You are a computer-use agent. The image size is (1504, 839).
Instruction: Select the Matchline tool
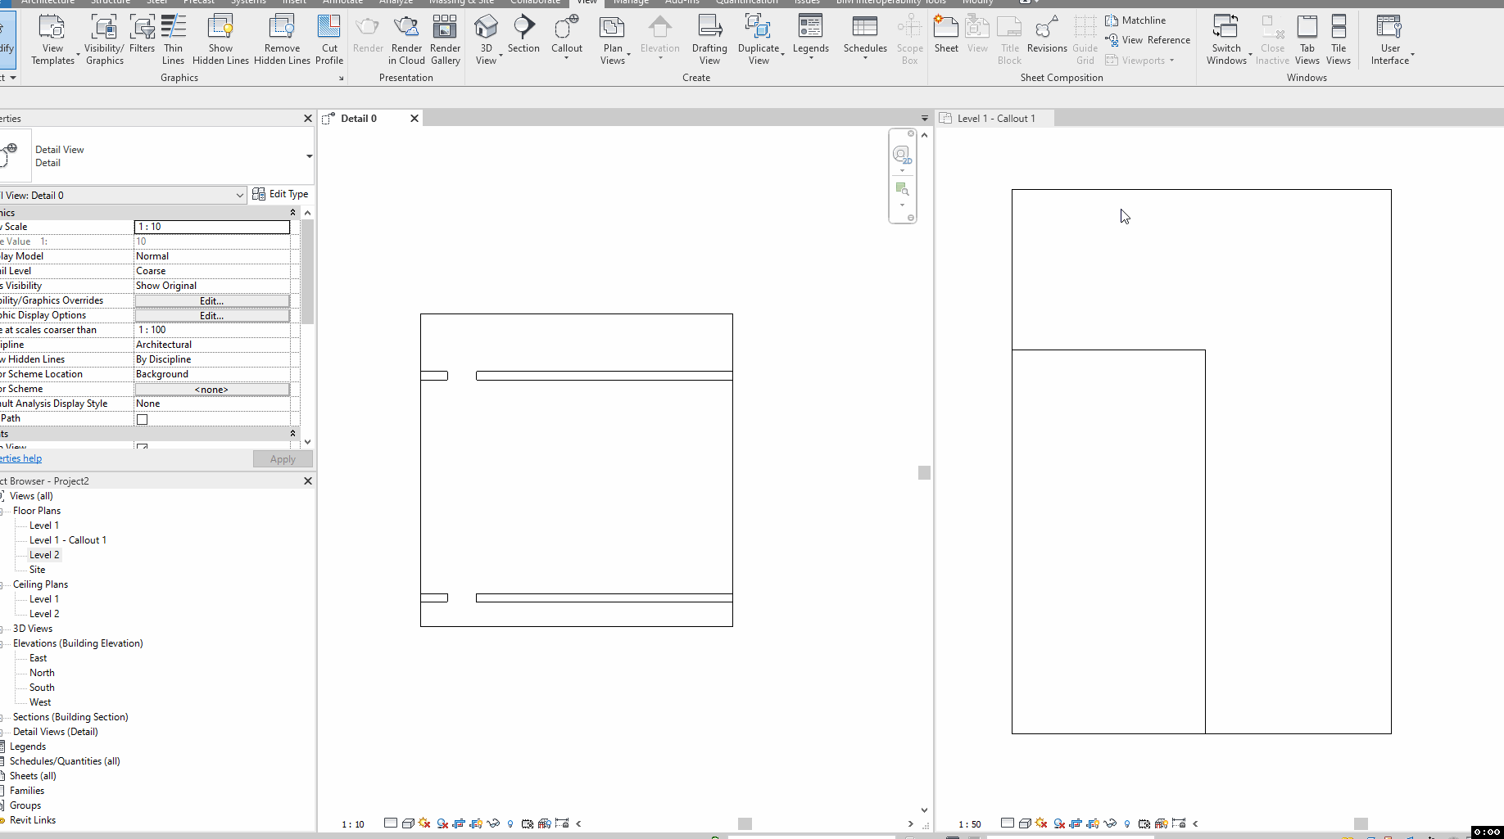[x=1135, y=20]
